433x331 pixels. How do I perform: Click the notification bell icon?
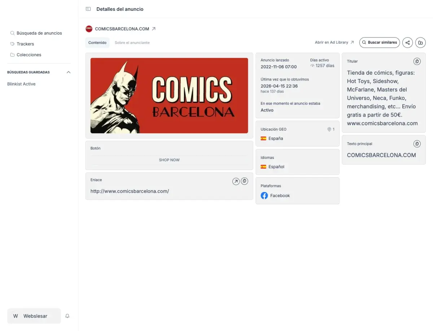[x=67, y=316]
